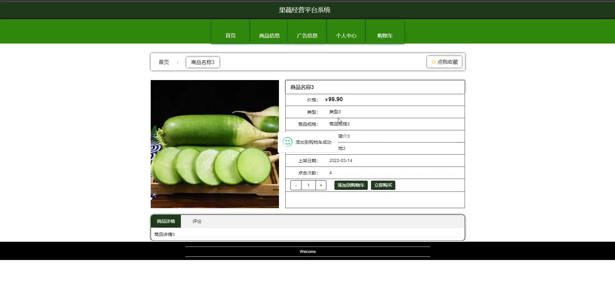615x301 pixels.
Task: Click the 商品详情3 description text
Action: 164,234
